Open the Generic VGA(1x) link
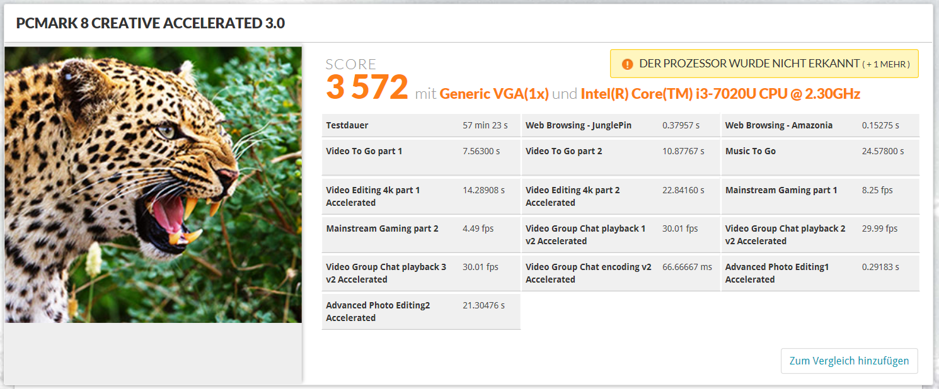 [x=494, y=94]
